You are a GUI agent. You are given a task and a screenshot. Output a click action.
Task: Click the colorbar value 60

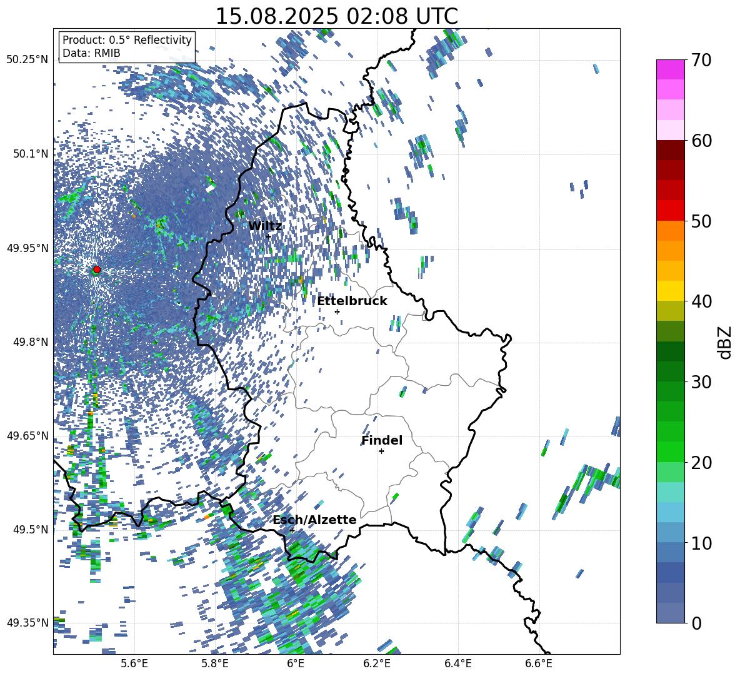pos(701,141)
